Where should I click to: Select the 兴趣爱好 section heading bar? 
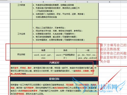pos(54,63)
